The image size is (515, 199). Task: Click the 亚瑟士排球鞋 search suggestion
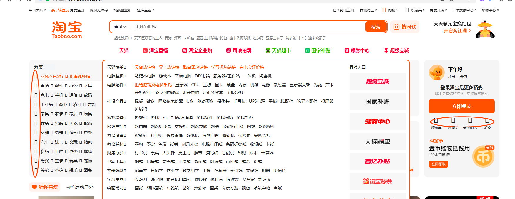[207, 38]
